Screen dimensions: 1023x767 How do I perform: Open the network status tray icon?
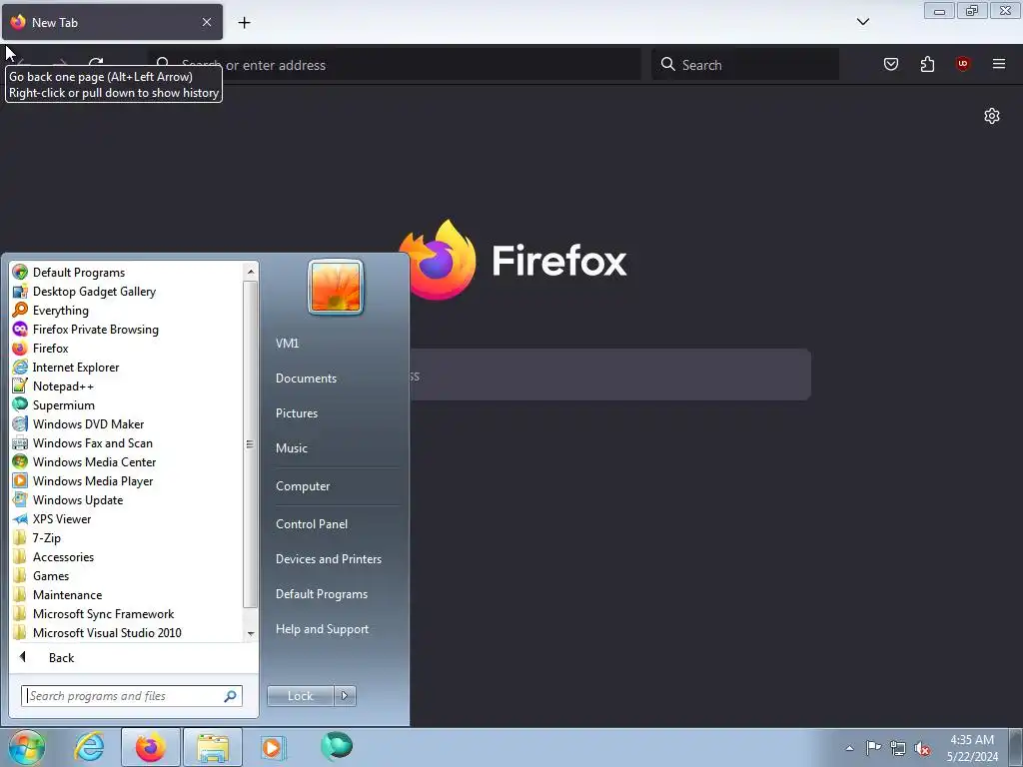coord(898,748)
